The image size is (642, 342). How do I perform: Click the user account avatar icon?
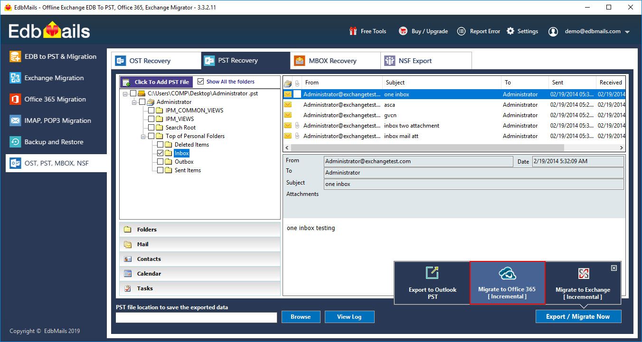(x=553, y=32)
